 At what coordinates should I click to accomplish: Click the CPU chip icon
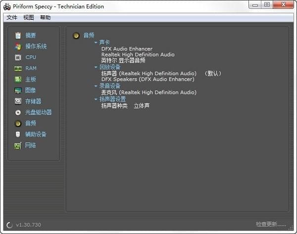point(18,57)
